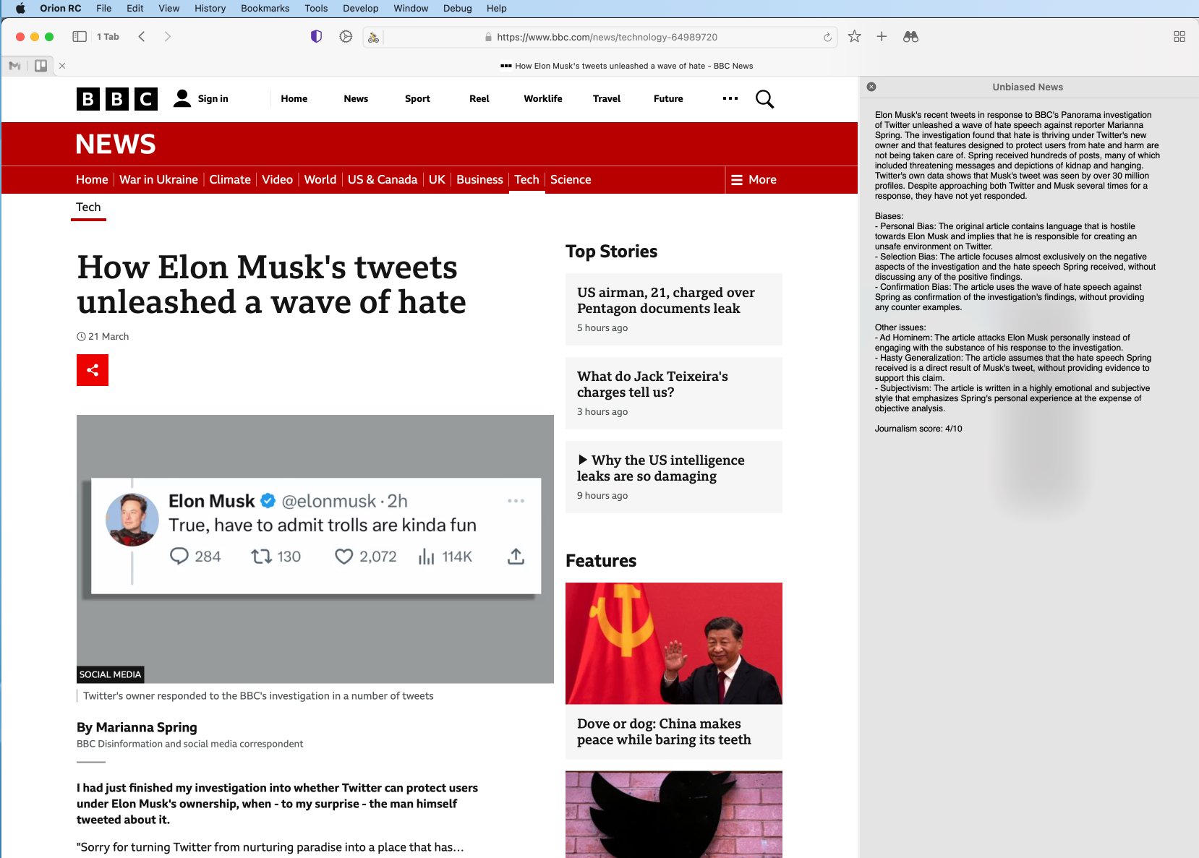Click the Tech breadcrumb label
This screenshot has width=1199, height=858.
88,207
